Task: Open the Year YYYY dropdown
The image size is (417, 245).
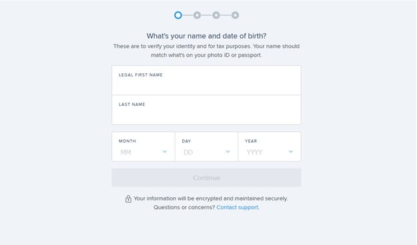Action: click(270, 146)
